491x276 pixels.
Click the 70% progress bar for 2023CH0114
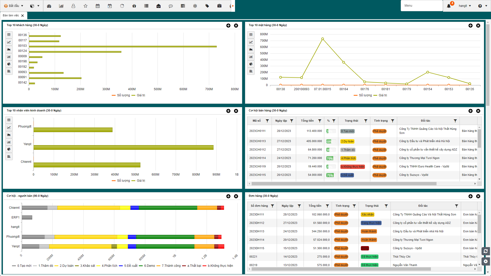pyautogui.click(x=331, y=158)
